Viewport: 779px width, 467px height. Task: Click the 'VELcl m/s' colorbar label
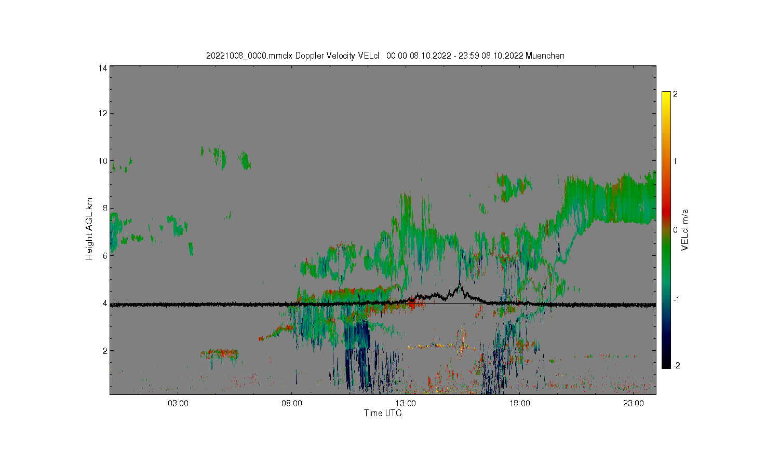tap(685, 230)
